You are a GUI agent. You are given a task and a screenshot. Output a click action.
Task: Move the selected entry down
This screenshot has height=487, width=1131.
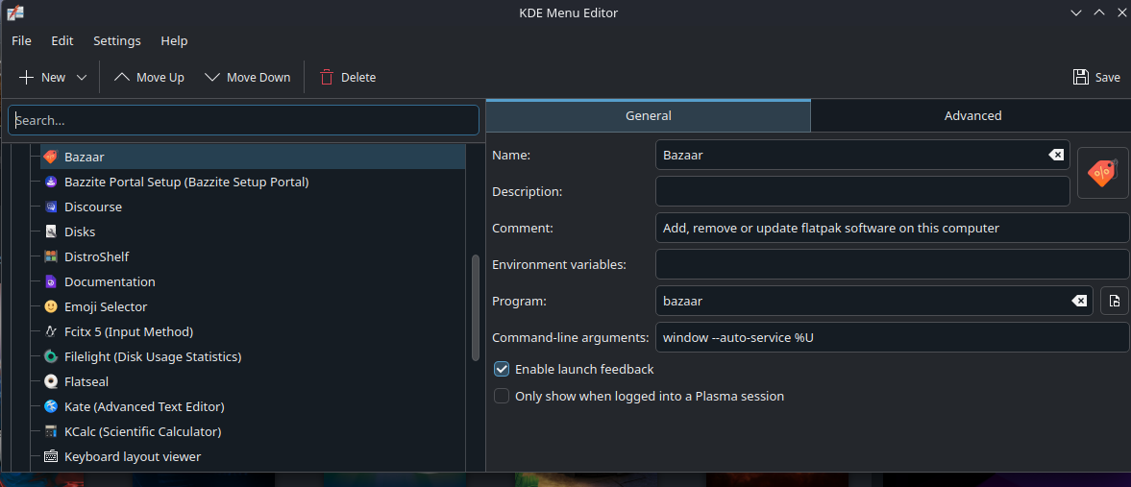247,77
